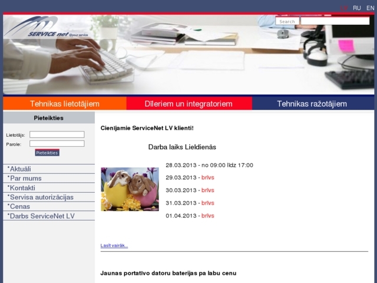377x283 pixels.
Task: Click Jaunas portatīvo datoru baterijas heading
Action: click(168, 273)
